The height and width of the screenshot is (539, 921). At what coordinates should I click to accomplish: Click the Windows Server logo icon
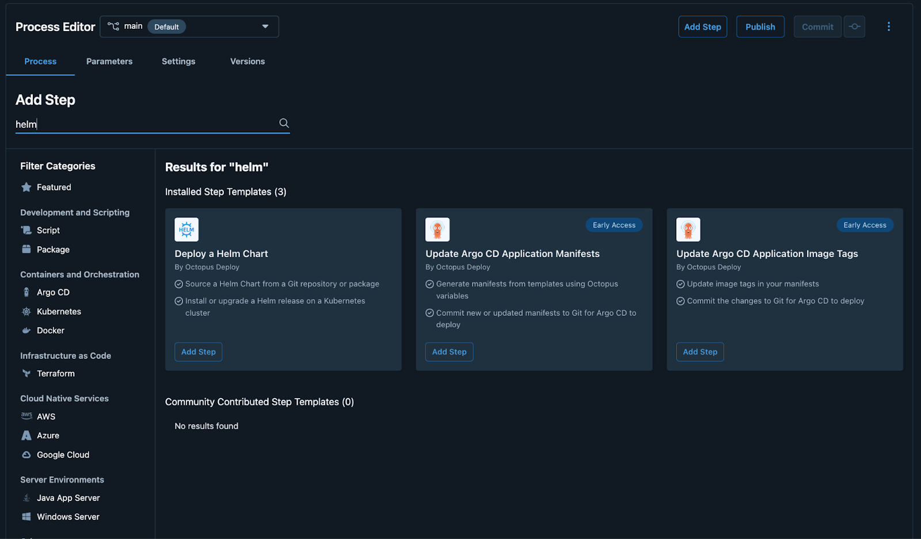pyautogui.click(x=26, y=517)
